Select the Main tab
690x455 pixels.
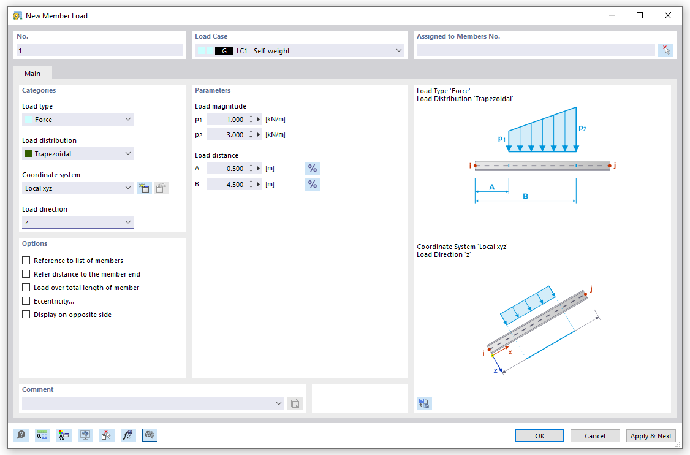tap(32, 73)
